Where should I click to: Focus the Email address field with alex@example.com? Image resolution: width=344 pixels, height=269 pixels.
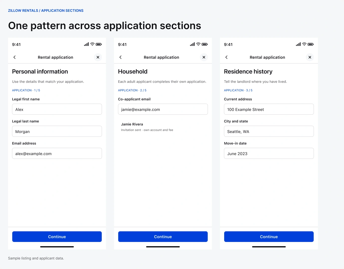pos(57,153)
